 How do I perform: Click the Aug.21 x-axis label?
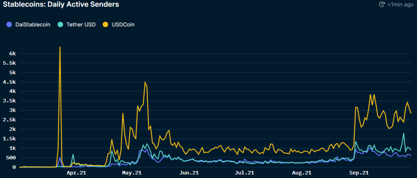point(302,173)
